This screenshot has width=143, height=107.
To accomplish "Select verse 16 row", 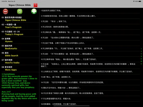I will 90,93.
